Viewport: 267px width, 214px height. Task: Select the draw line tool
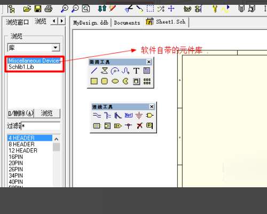pyautogui.click(x=94, y=71)
